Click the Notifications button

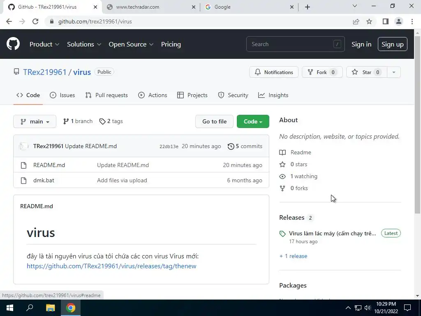coord(273,72)
